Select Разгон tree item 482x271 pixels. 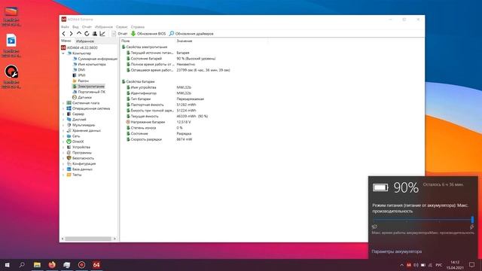tap(81, 81)
